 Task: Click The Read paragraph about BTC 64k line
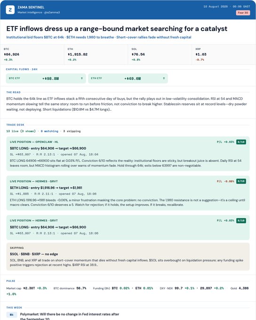click(x=127, y=104)
